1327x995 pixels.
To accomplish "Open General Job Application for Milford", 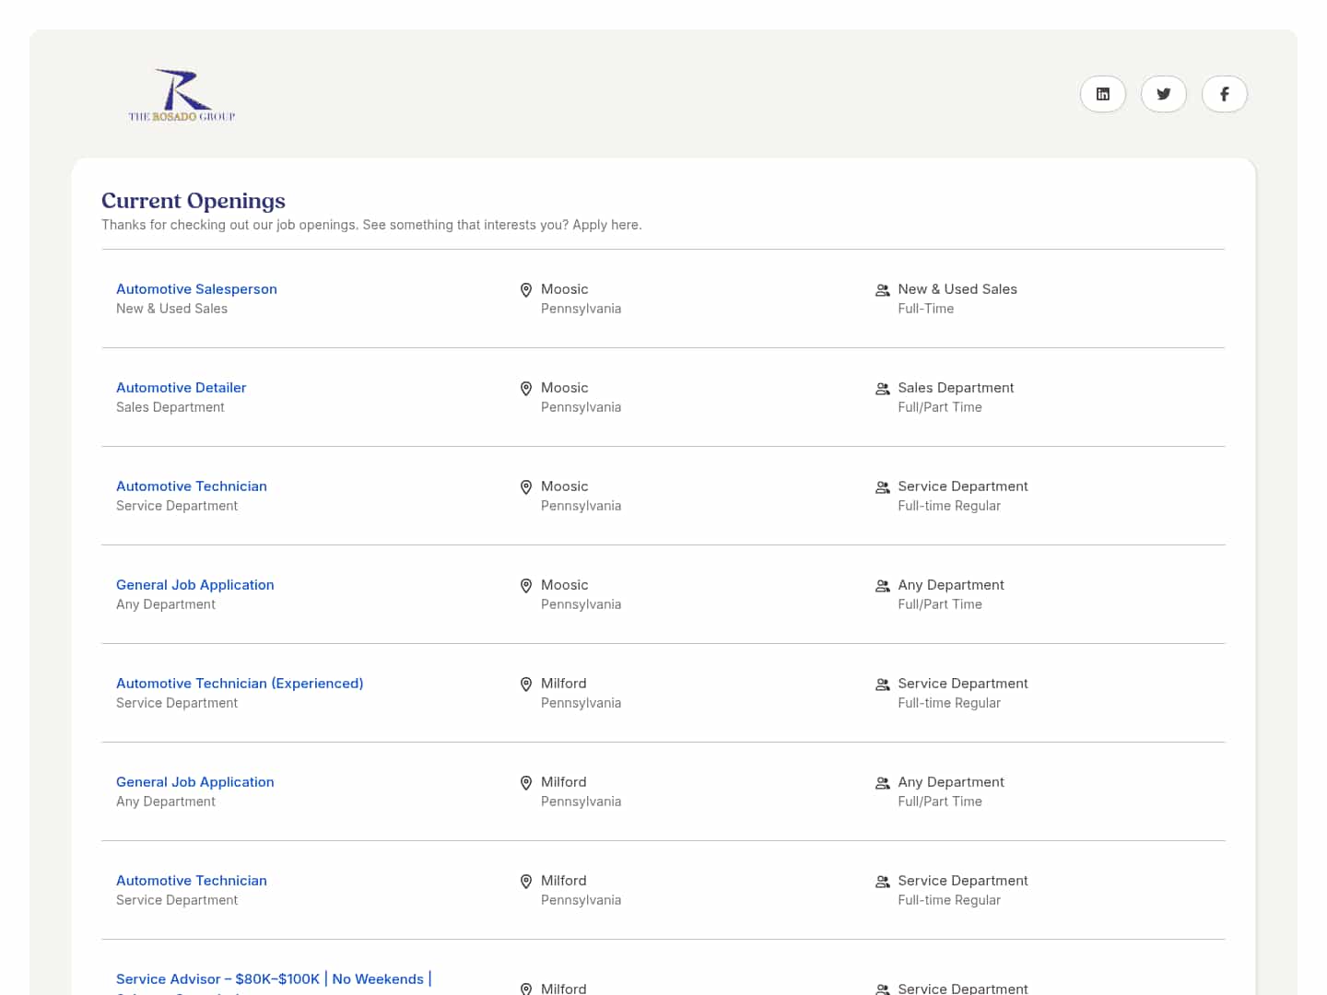I will (194, 782).
